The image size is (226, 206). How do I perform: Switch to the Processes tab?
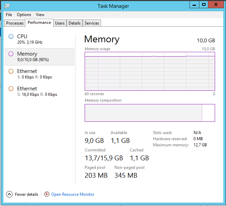pos(15,23)
